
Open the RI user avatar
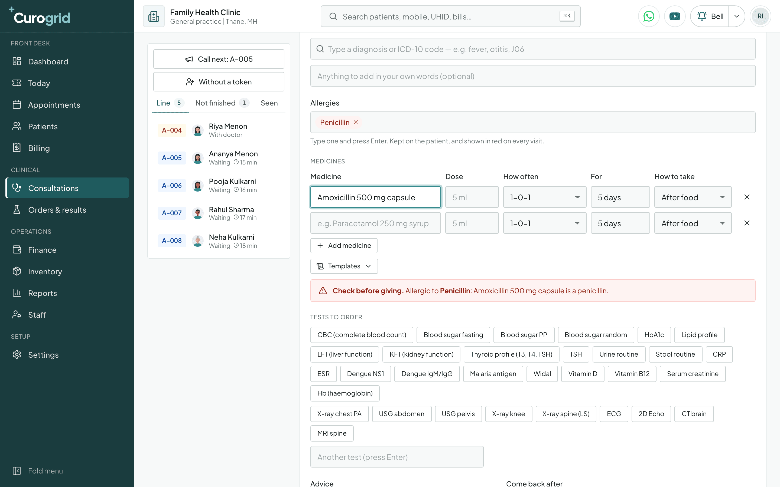[760, 16]
